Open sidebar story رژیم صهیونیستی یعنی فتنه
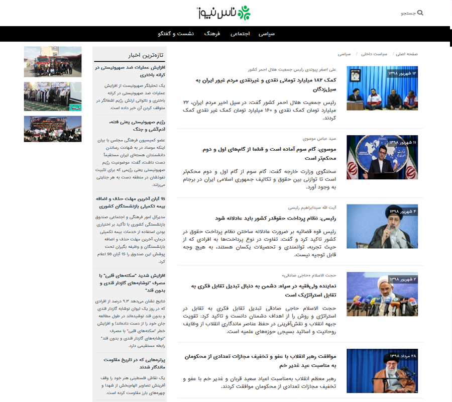The width and height of the screenshot is (452, 402). pyautogui.click(x=137, y=126)
